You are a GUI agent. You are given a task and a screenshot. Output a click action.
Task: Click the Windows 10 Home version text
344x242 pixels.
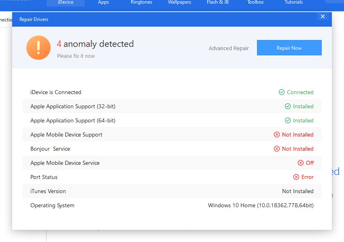point(261,205)
